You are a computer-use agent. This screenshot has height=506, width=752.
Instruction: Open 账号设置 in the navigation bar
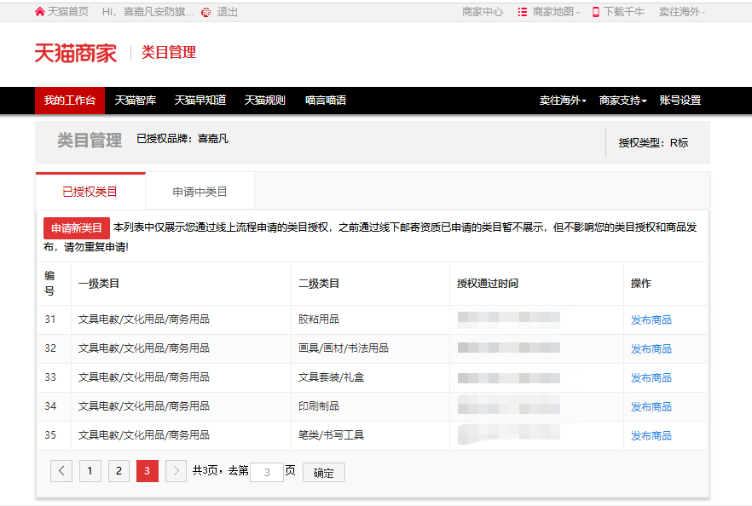680,101
